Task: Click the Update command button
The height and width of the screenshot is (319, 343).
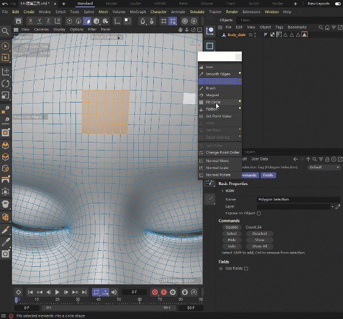Action: pyautogui.click(x=232, y=227)
